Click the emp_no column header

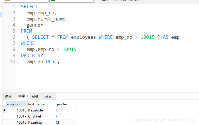pos(17,104)
